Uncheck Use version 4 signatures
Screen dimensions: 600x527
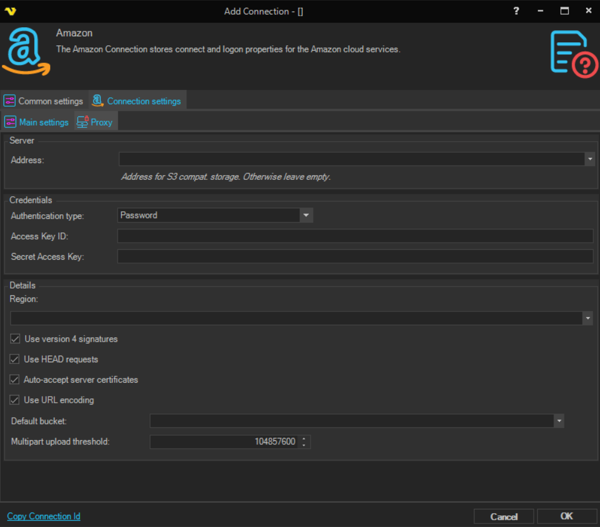15,339
